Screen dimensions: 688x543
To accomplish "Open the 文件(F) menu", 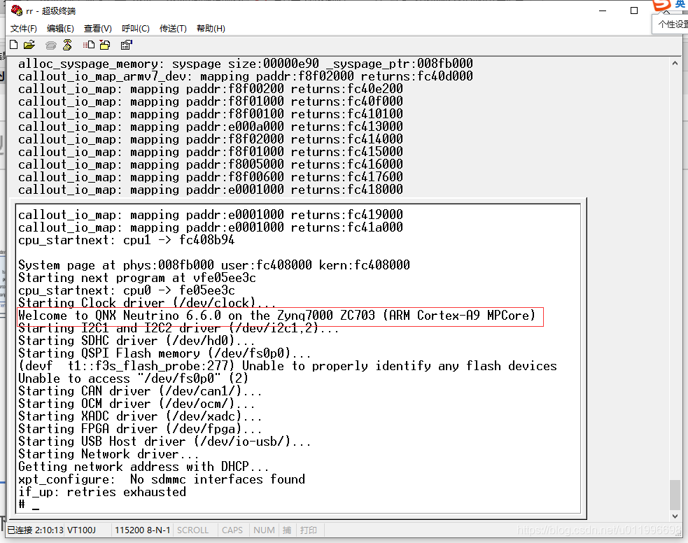I will (x=24, y=29).
